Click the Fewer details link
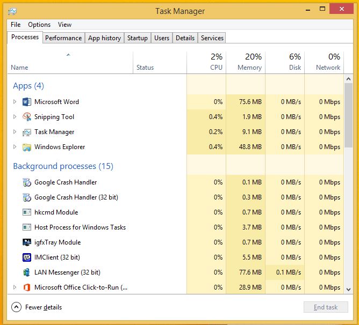359x325 pixels. coord(44,307)
